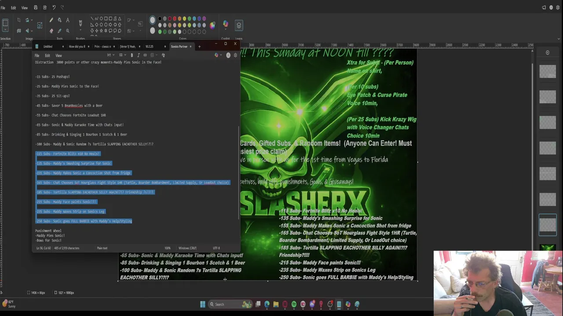Redo action in Paint

[62, 7]
